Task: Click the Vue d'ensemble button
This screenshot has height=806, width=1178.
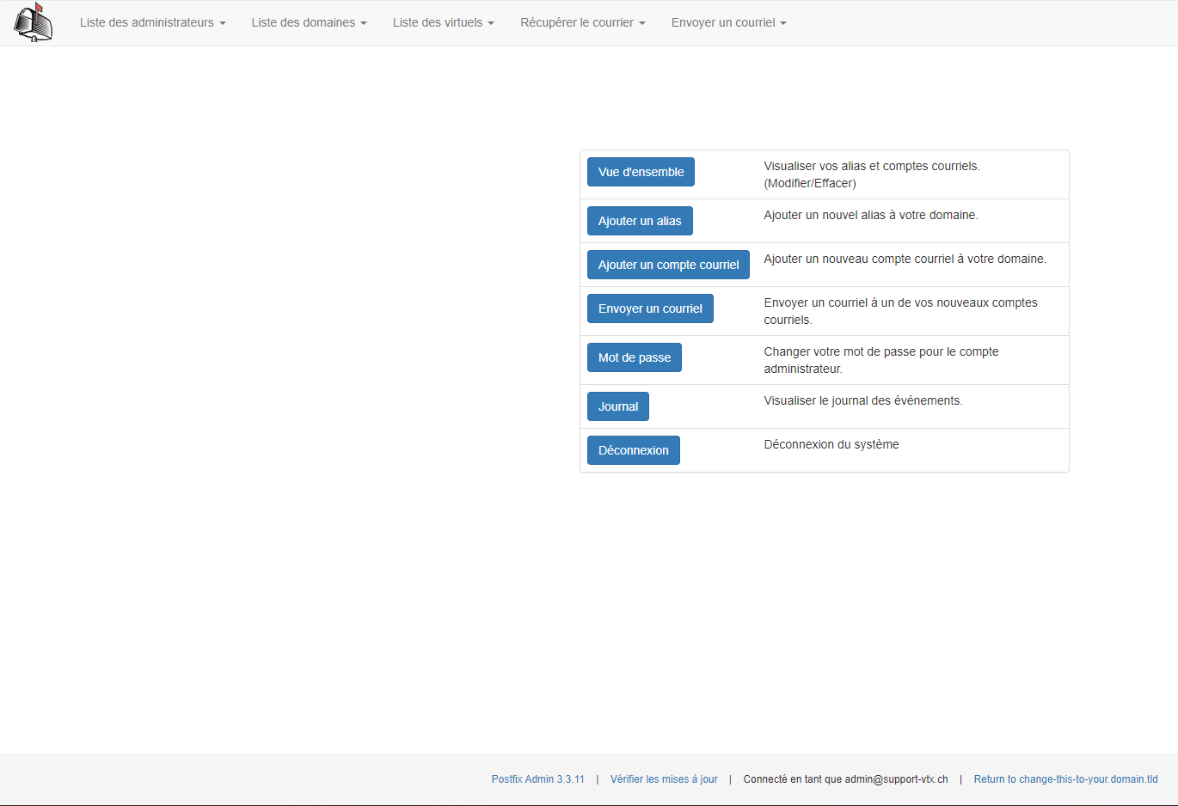Action: tap(641, 172)
